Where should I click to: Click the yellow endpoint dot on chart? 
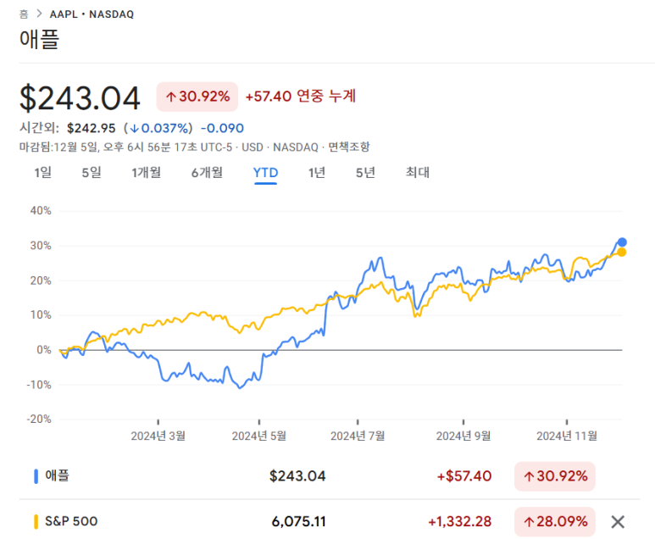622,252
